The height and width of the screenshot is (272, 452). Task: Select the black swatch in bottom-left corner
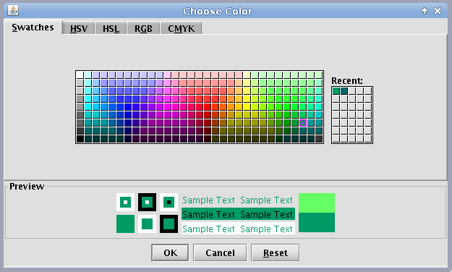click(80, 139)
